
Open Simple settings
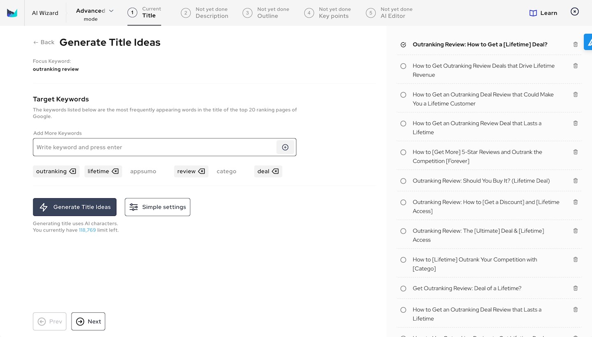(157, 207)
